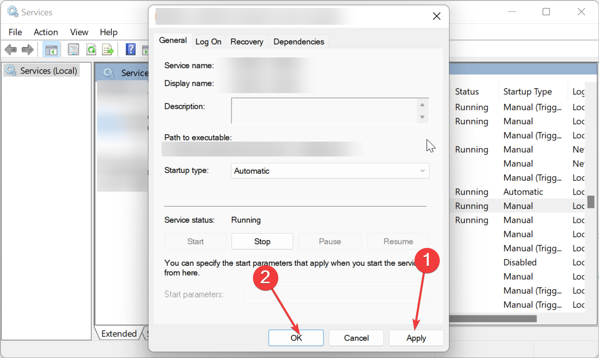Viewport: 599px width, 358px height.
Task: Click the Forward arrow in Services toolbar
Action: point(28,50)
